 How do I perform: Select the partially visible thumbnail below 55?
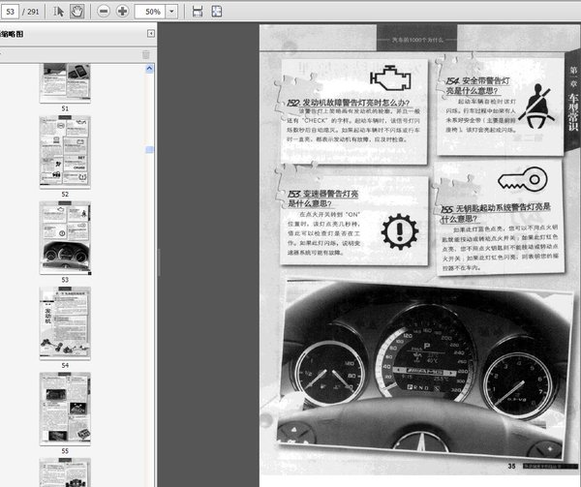coord(65,472)
